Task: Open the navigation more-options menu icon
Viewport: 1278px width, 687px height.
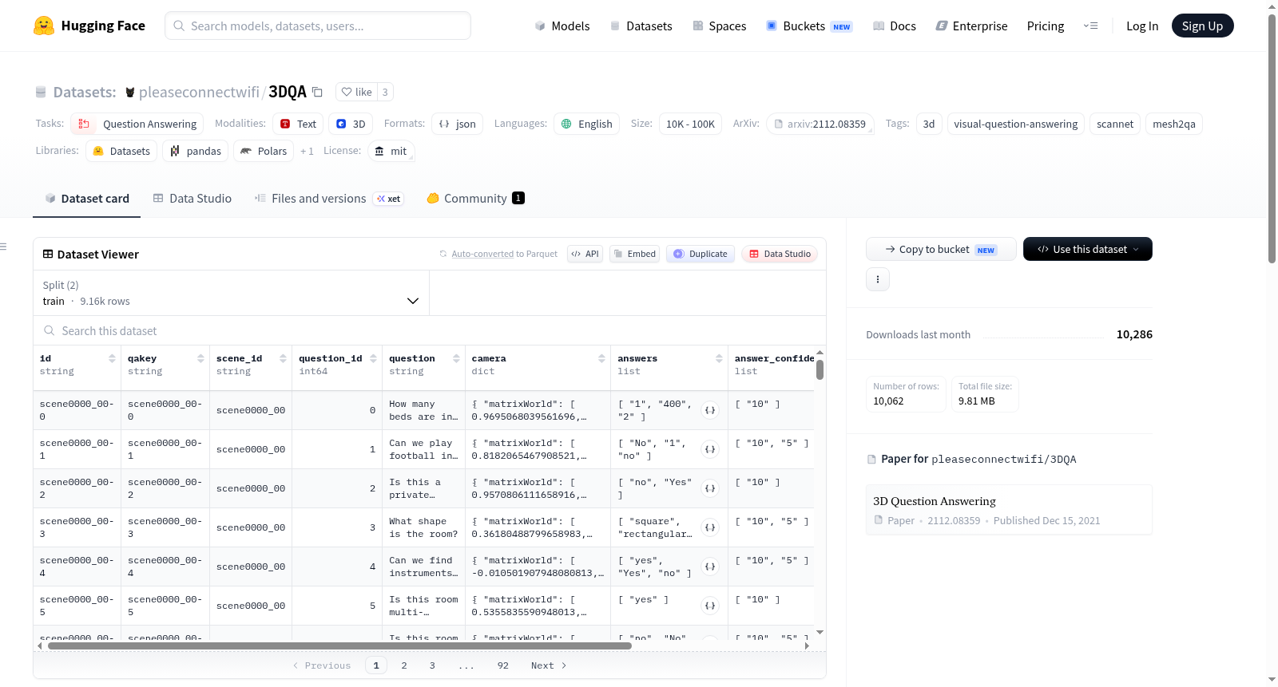Action: tap(1090, 26)
